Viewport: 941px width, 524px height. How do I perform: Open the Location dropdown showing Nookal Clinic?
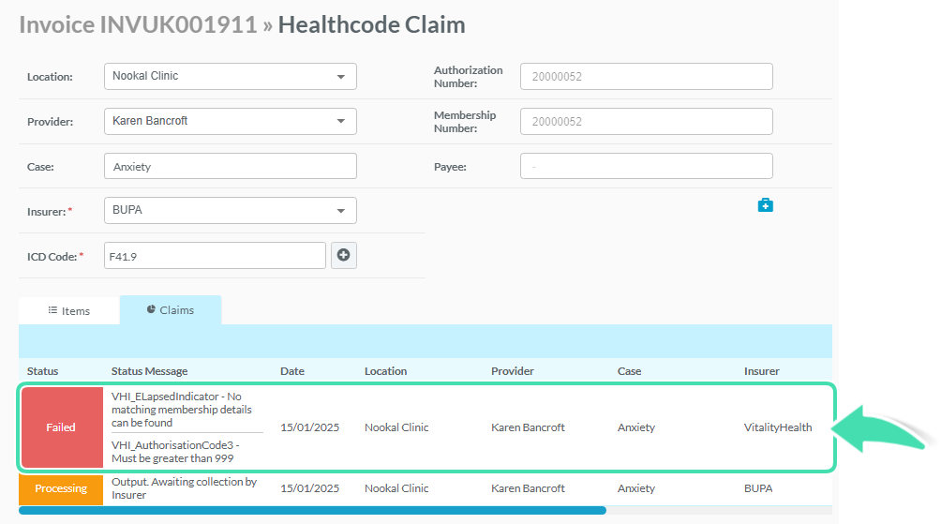point(230,76)
